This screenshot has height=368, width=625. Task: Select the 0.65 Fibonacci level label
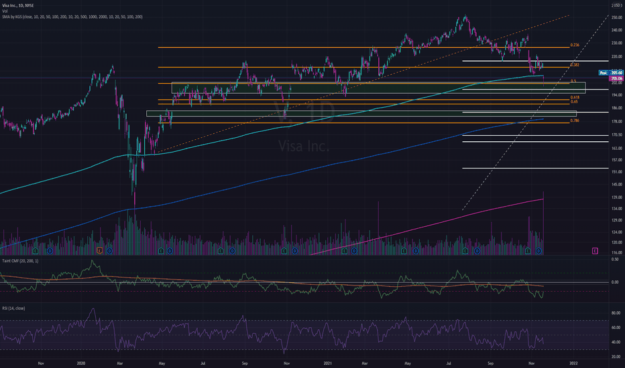573,102
